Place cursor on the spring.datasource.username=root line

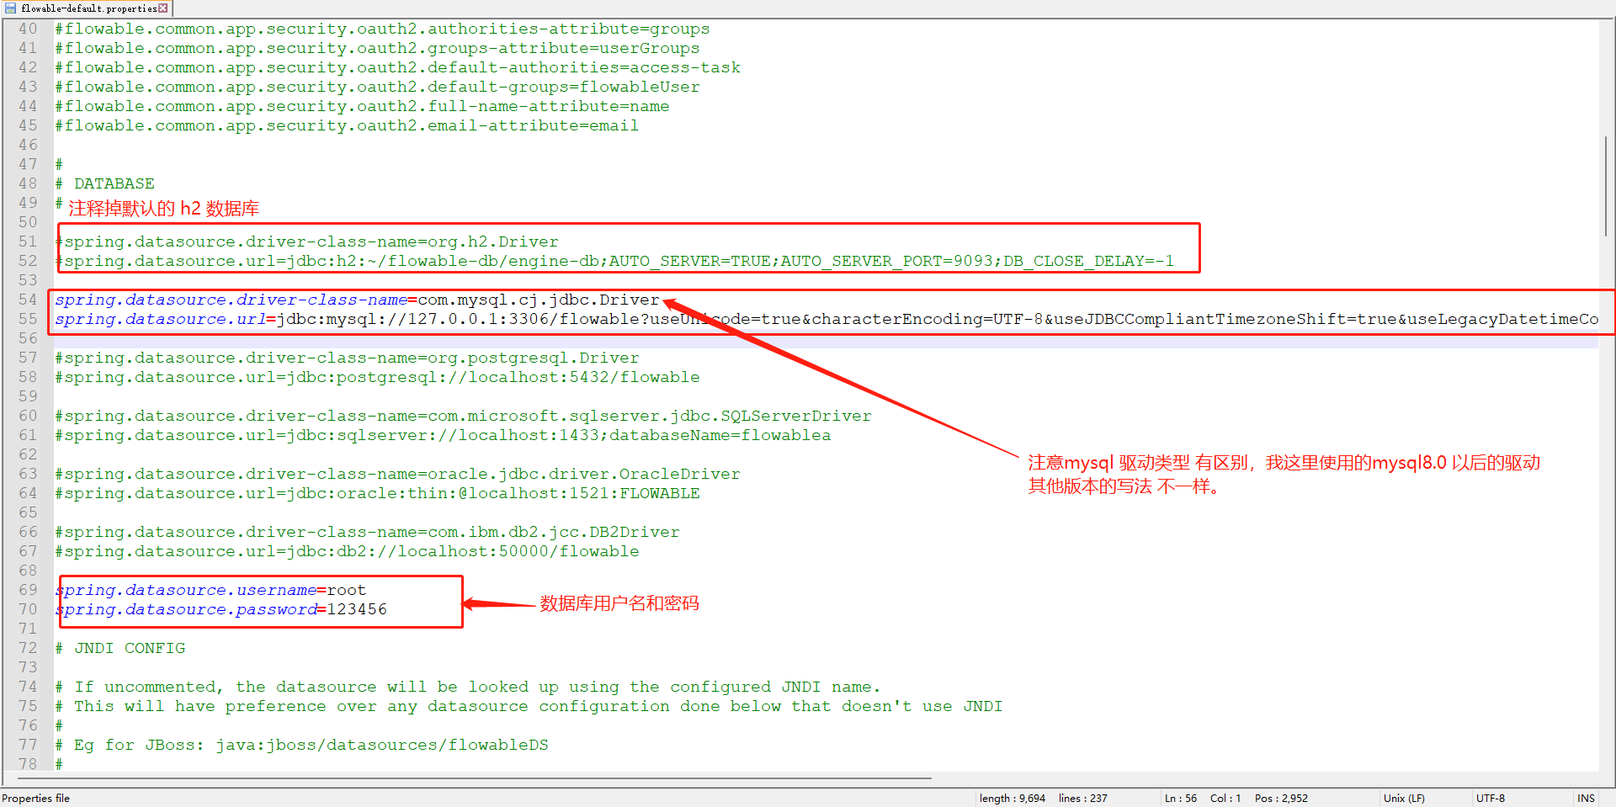(210, 589)
